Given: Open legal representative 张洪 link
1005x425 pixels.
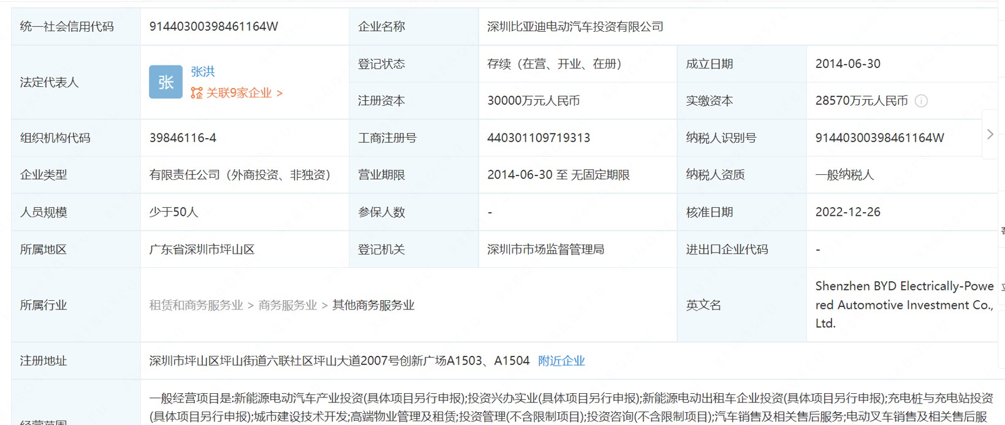Looking at the screenshot, I should pos(203,72).
